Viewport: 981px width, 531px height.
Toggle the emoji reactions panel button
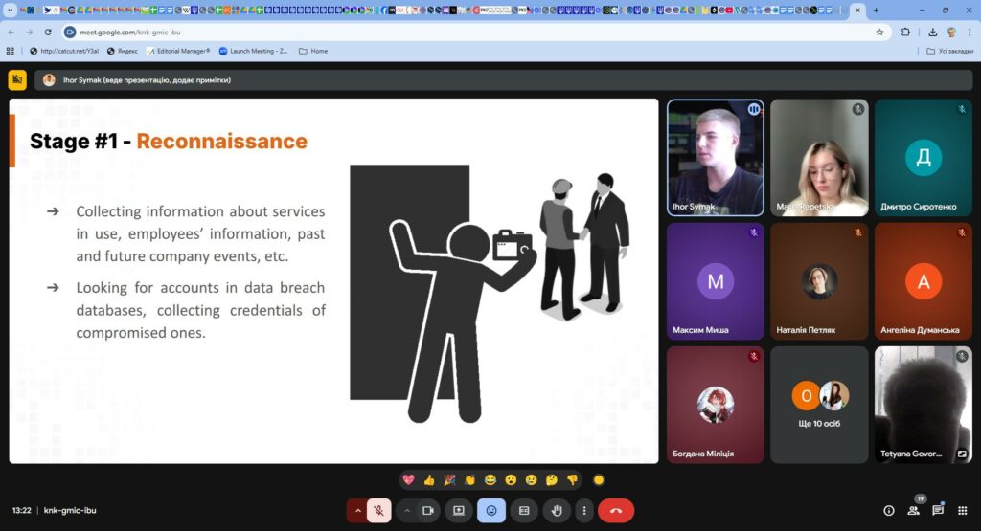[491, 511]
